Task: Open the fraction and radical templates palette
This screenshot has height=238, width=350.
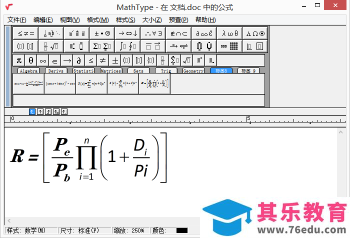Action: point(51,46)
